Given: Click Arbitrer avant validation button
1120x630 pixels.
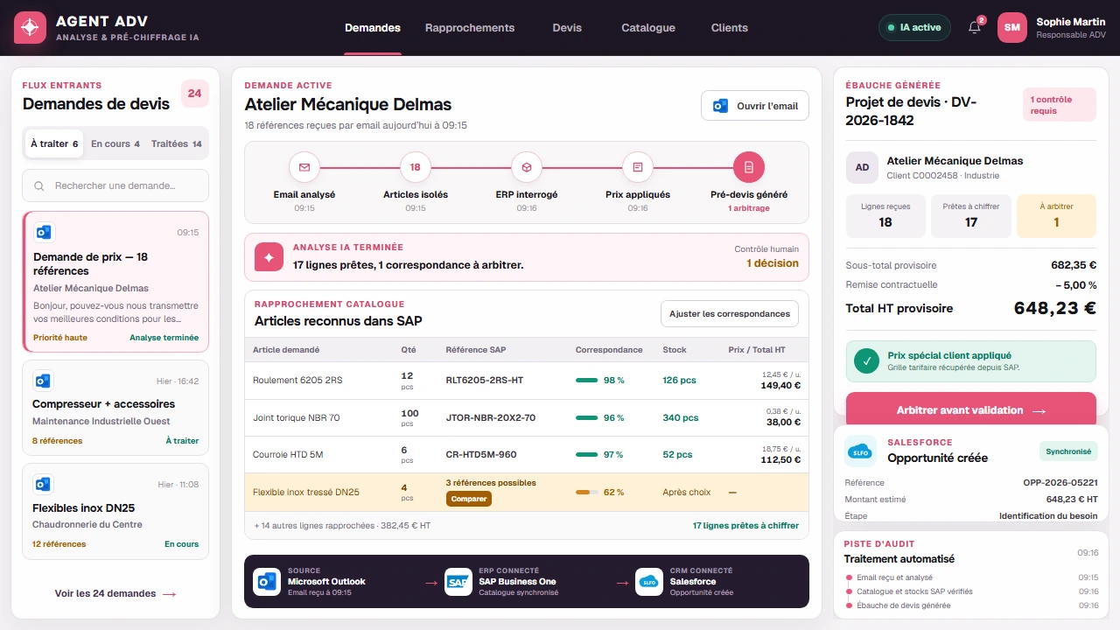Looking at the screenshot, I should 971,409.
